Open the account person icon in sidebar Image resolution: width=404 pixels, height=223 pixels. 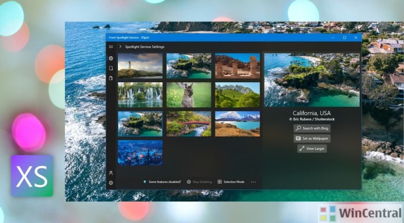tap(111, 173)
